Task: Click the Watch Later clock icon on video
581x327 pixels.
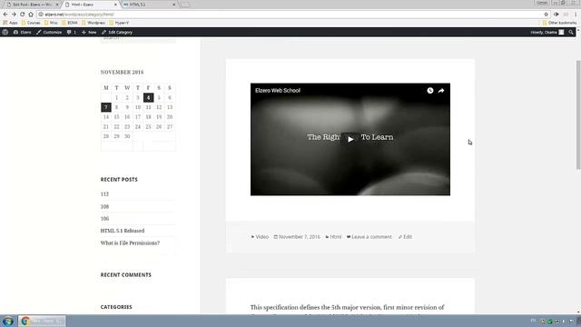Action: (x=429, y=91)
